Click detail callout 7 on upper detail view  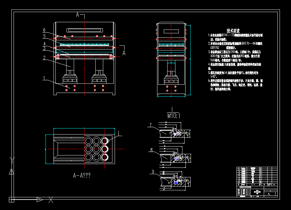pos(151,124)
